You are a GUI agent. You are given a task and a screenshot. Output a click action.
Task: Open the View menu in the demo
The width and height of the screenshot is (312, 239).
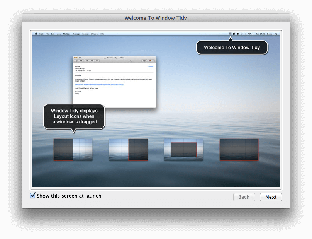pyautogui.click(x=59, y=34)
